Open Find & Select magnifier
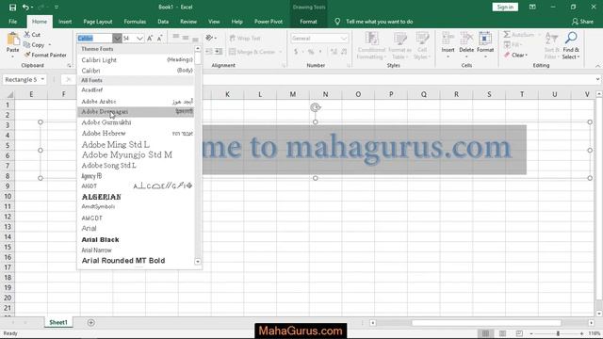The height and width of the screenshot is (339, 603). [571, 38]
